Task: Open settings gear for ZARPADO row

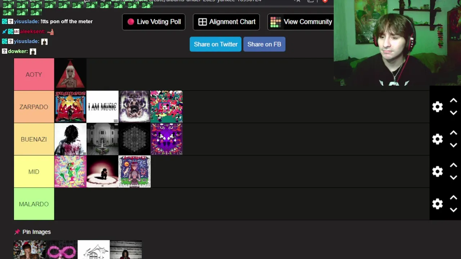Action: coord(437,107)
